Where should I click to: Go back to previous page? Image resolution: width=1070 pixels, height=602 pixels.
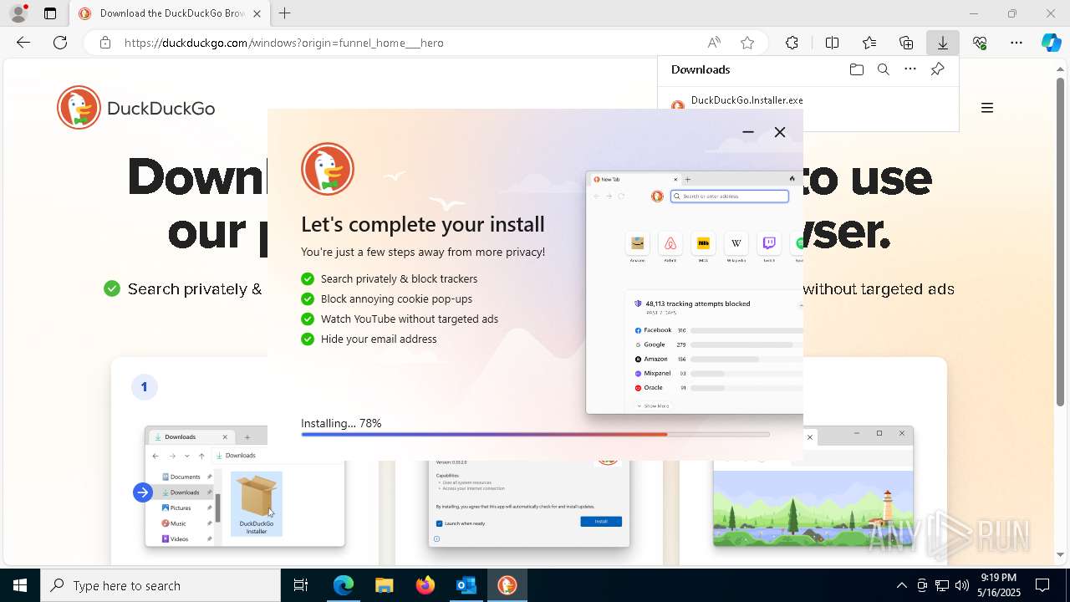(x=23, y=43)
